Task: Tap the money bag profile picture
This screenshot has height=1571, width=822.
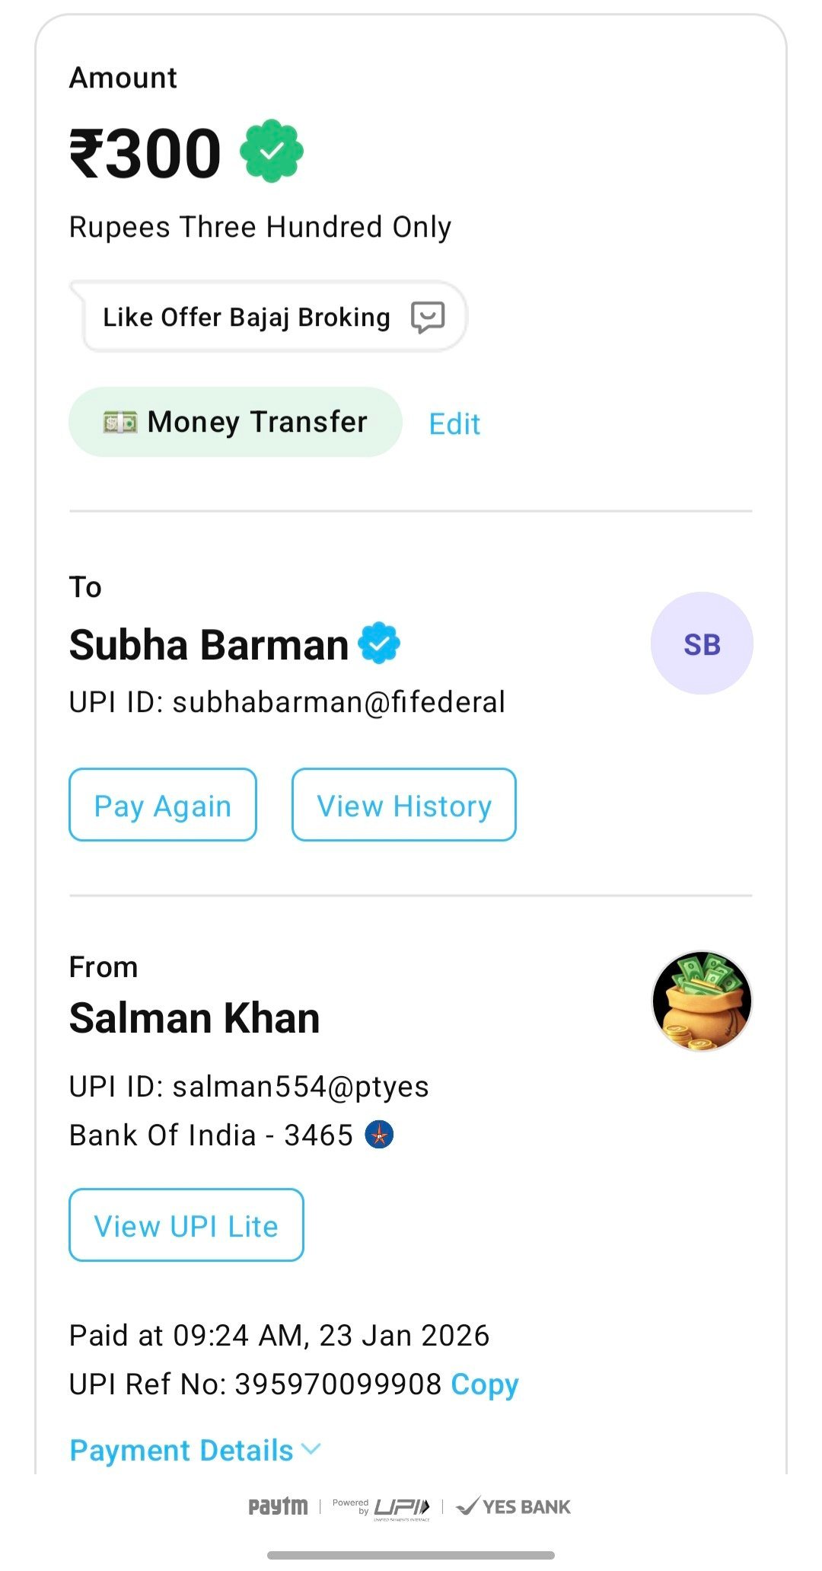Action: point(701,1001)
